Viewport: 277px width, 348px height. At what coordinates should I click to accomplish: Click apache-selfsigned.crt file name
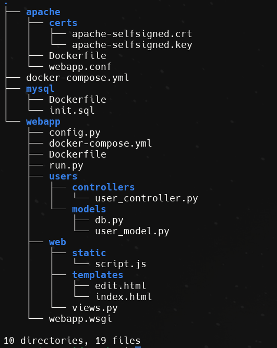tap(132, 34)
